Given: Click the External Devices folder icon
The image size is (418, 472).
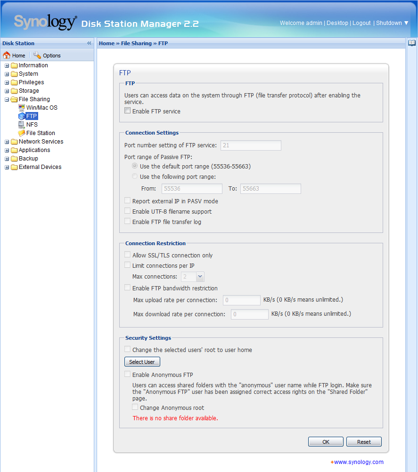Looking at the screenshot, I should point(14,167).
